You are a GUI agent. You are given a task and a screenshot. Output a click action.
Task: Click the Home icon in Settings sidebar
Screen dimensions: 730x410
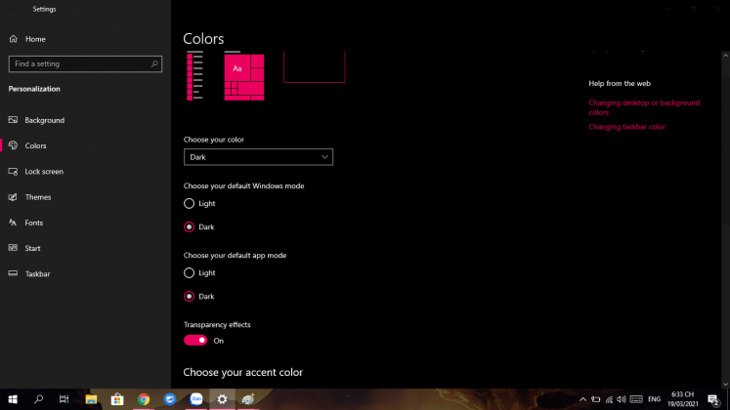[14, 39]
